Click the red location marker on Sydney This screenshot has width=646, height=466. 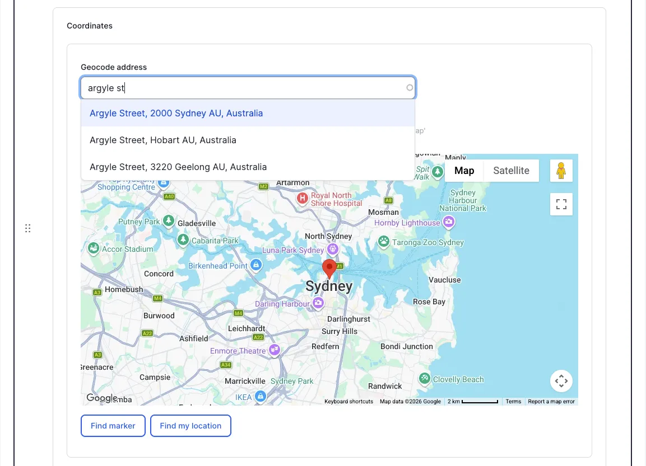(x=329, y=269)
